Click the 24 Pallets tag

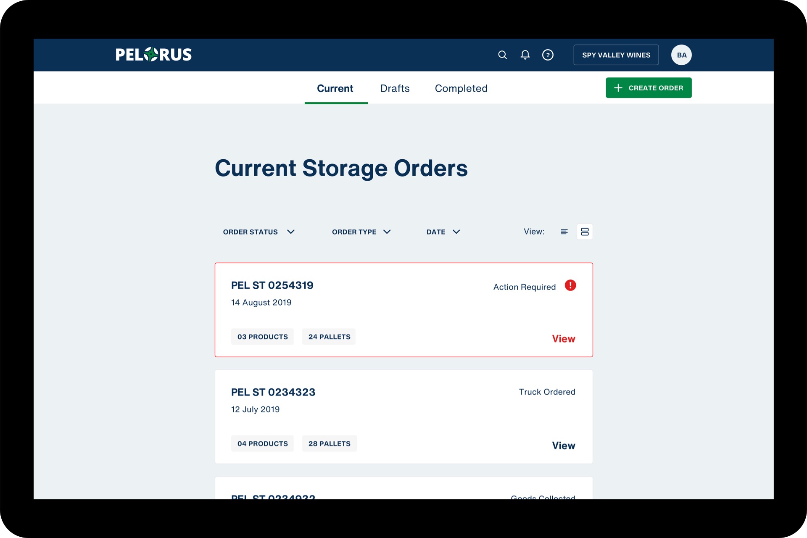pos(329,337)
